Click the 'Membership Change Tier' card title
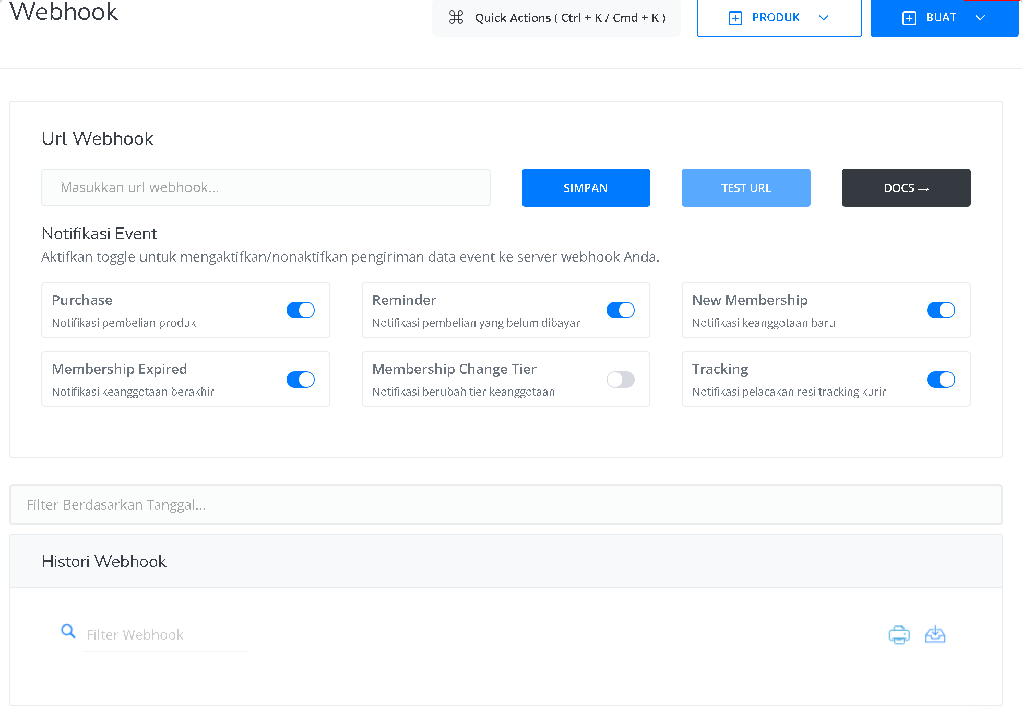Viewport: 1022px width, 709px height. [454, 369]
